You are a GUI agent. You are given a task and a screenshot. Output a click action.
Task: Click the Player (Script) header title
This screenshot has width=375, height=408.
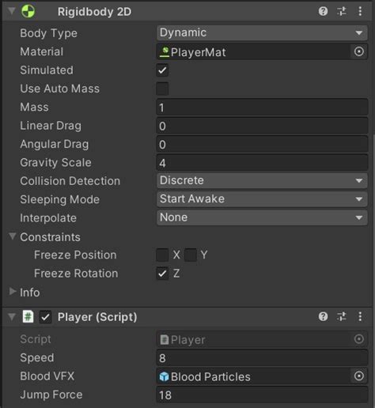[x=97, y=317]
